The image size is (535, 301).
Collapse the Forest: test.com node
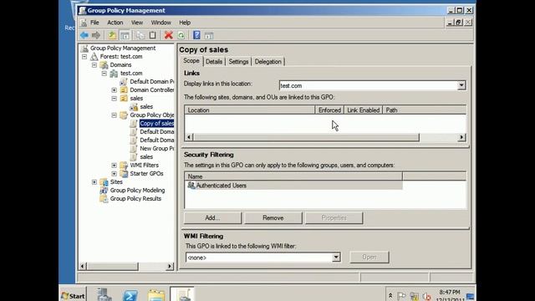84,57
